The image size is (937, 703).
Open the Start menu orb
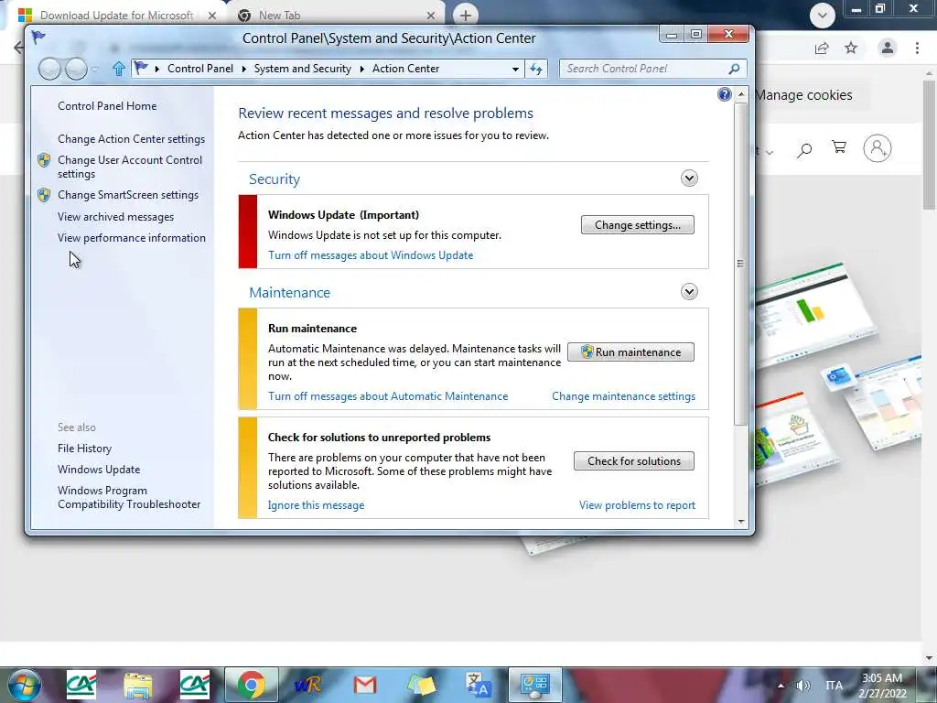point(24,685)
